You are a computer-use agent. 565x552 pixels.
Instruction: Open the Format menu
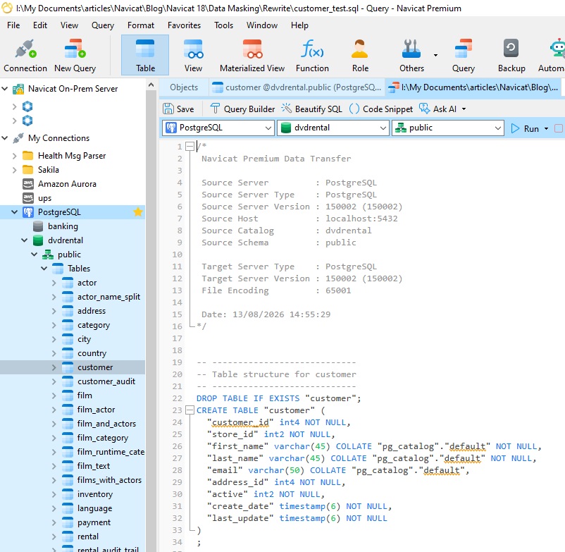141,25
